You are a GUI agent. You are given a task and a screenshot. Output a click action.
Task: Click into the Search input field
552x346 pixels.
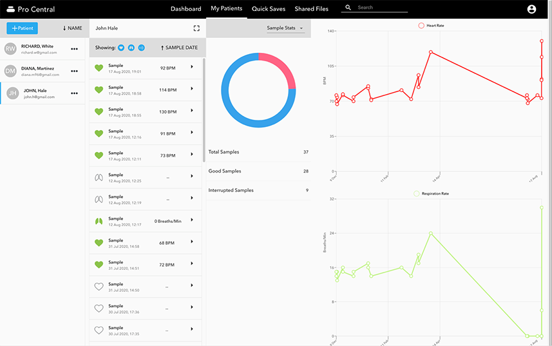381,8
